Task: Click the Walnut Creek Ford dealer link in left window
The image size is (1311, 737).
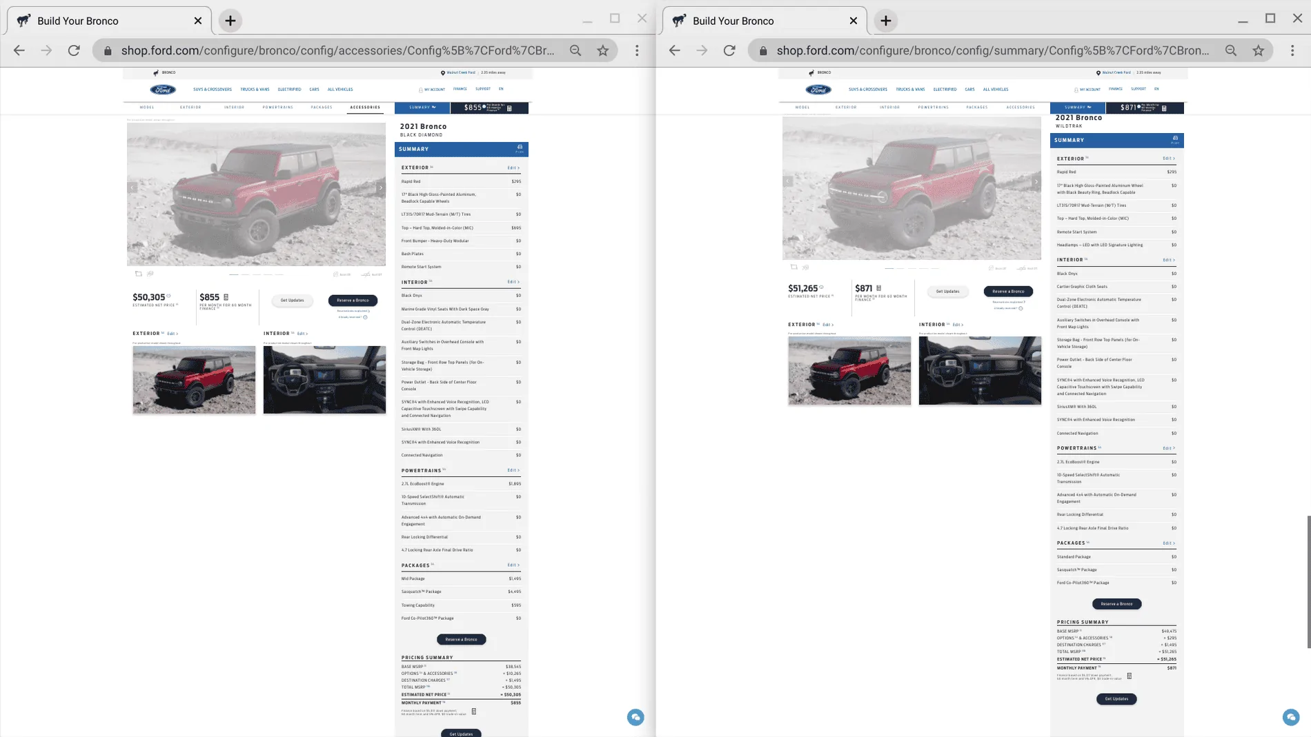Action: [x=460, y=72]
